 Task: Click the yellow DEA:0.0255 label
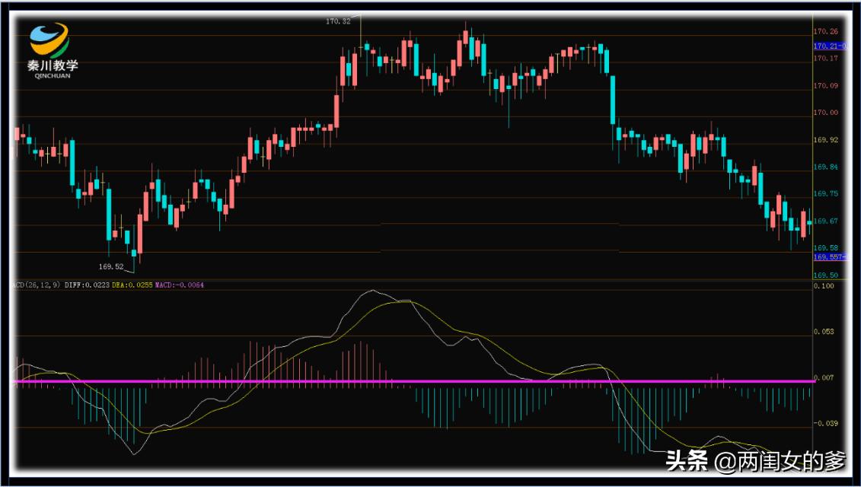[132, 285]
